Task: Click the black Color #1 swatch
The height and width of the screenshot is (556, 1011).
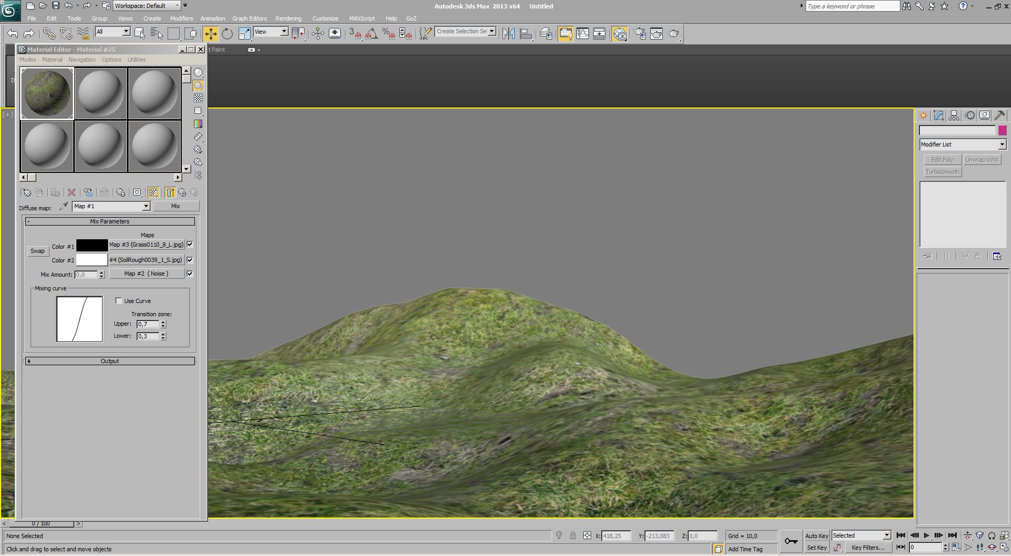Action: pos(92,246)
